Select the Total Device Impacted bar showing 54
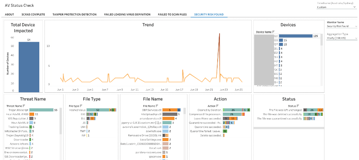The width and height of the screenshot is (359, 160). (x=29, y=67)
